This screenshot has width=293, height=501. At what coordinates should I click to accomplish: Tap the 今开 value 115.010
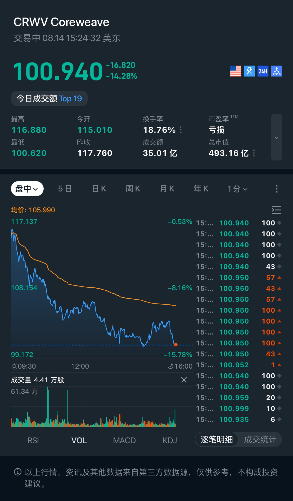pyautogui.click(x=95, y=130)
